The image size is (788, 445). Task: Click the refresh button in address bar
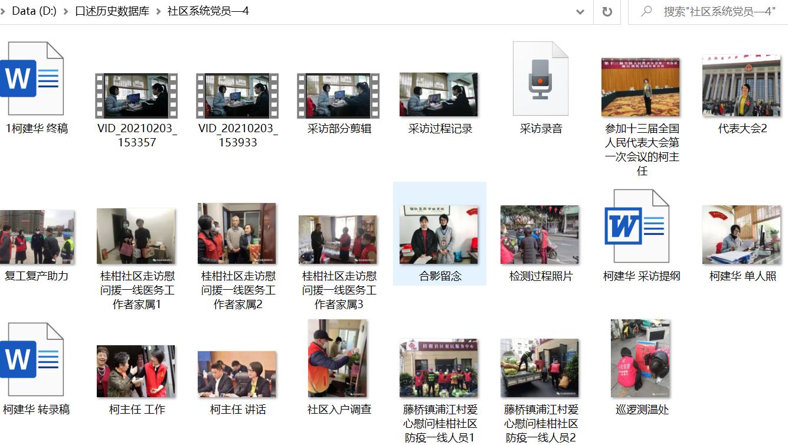[607, 12]
